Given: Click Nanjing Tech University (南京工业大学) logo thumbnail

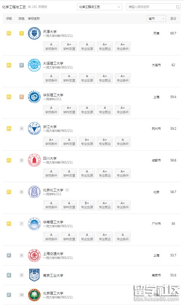Looking at the screenshot, I should pos(34,275).
